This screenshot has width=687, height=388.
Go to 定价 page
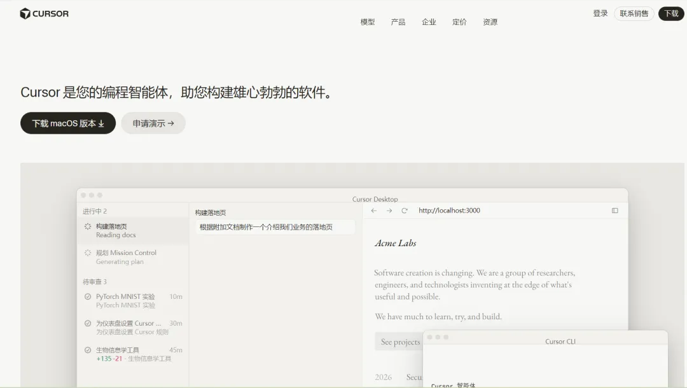[459, 22]
